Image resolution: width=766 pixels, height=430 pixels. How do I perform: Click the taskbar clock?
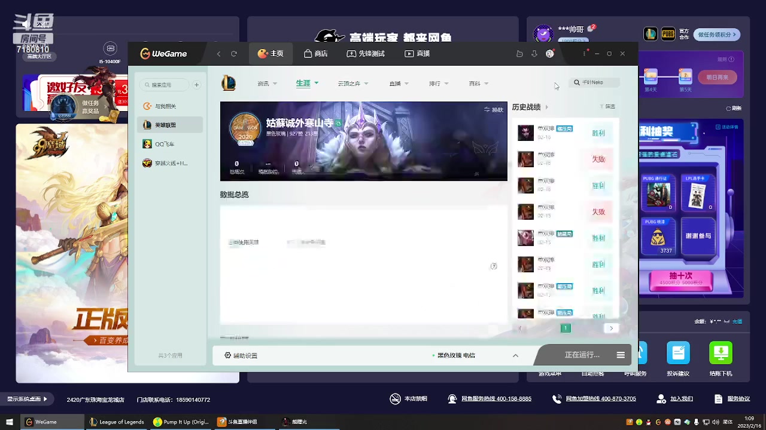point(749,422)
